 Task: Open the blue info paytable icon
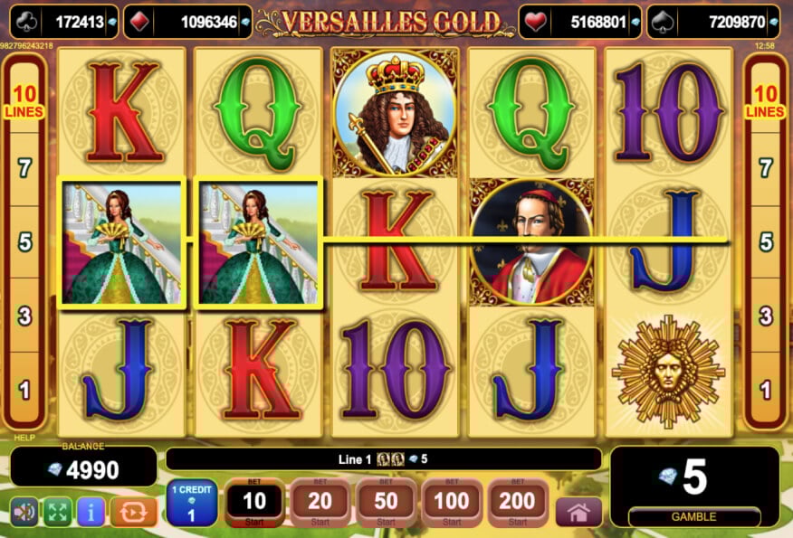coord(91,513)
